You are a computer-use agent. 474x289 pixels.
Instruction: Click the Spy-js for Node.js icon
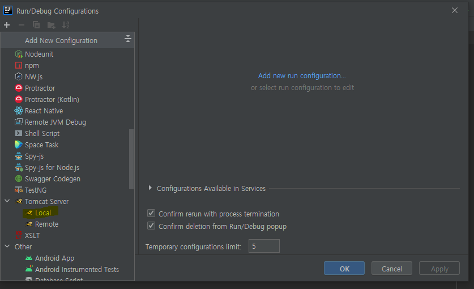click(19, 167)
